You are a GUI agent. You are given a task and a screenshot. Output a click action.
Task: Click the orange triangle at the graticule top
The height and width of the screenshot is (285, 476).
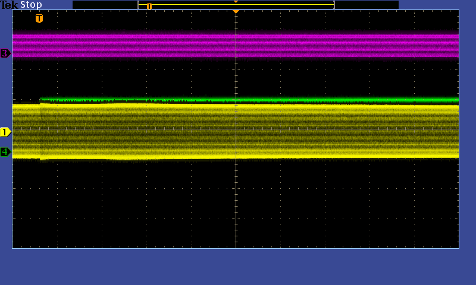point(236,12)
